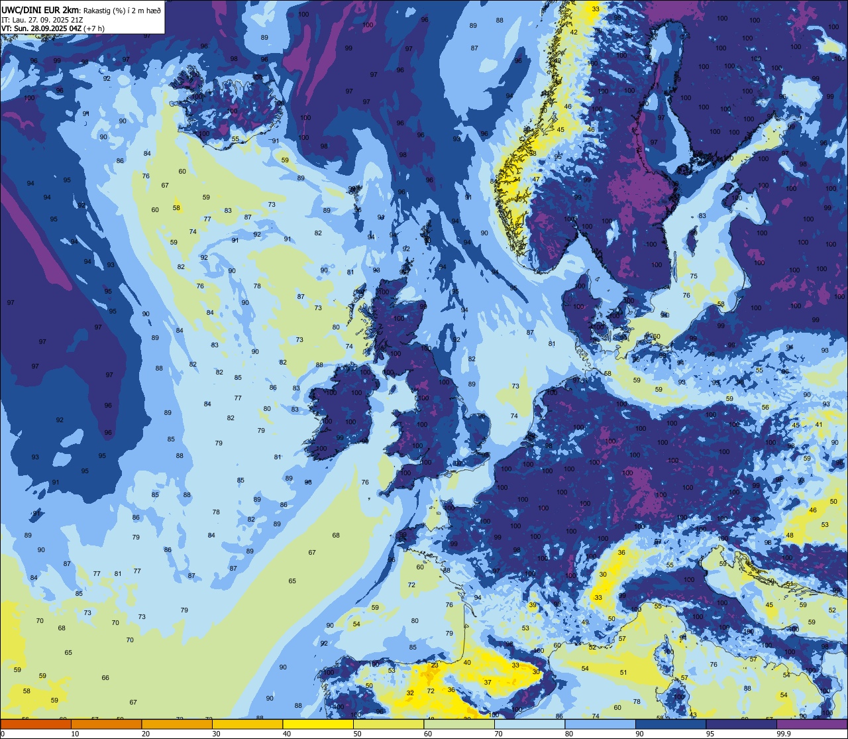Click the legend tick label '30'
Screen dimensions: 848x739
click(216, 734)
